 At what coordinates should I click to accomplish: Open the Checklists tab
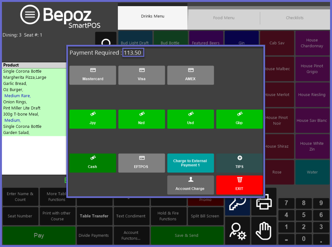[295, 18]
